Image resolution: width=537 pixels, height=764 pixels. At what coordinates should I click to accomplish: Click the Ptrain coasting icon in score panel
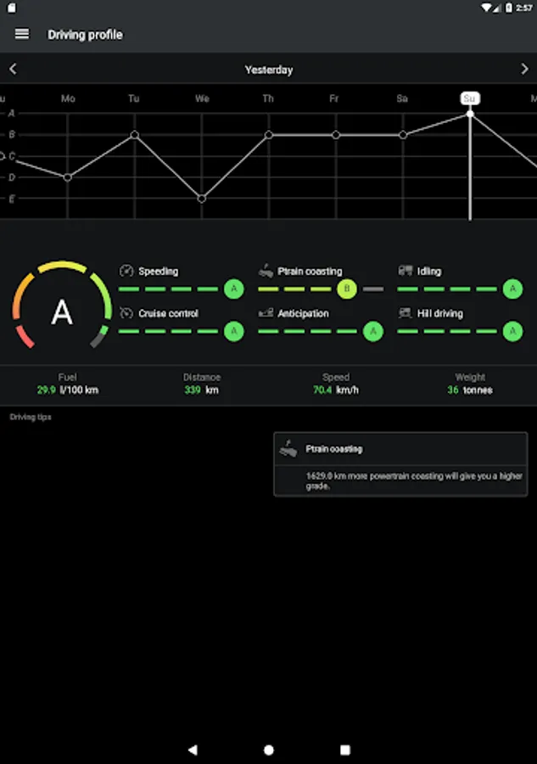click(x=266, y=271)
